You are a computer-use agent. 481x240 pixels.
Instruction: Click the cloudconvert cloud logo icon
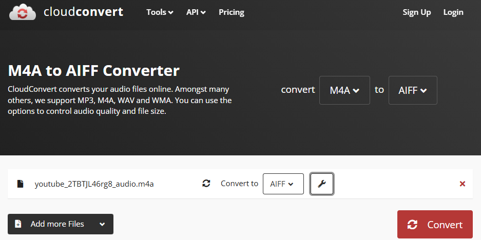(23, 12)
